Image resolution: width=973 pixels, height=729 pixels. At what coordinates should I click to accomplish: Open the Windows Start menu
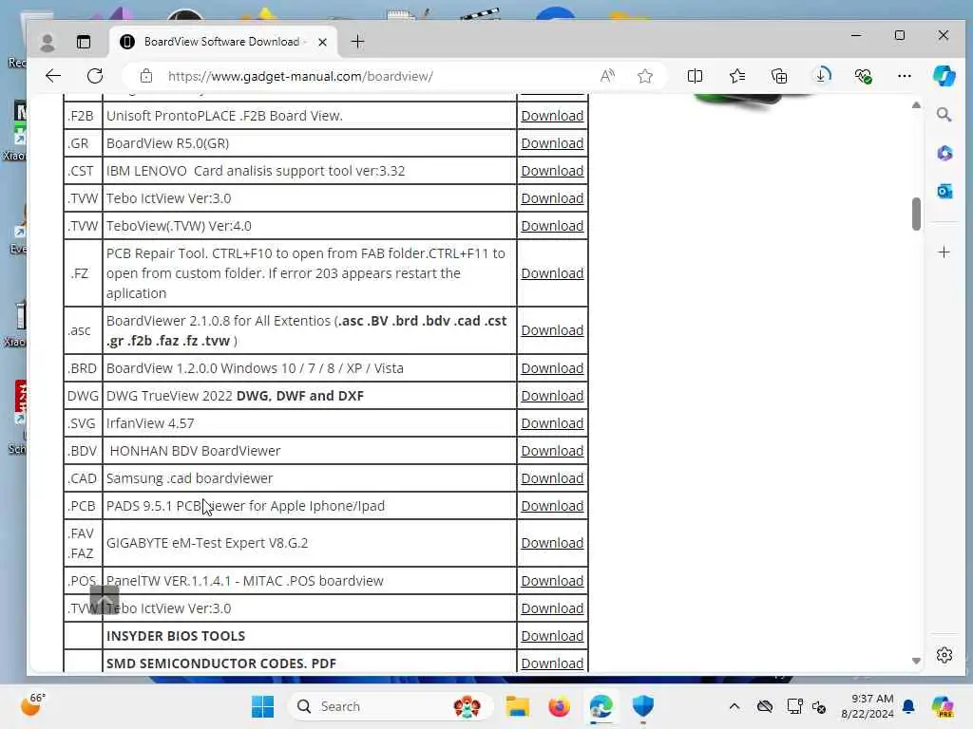tap(262, 706)
